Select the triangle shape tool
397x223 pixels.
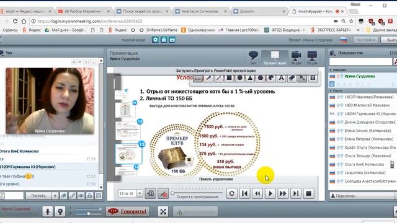coord(250,78)
